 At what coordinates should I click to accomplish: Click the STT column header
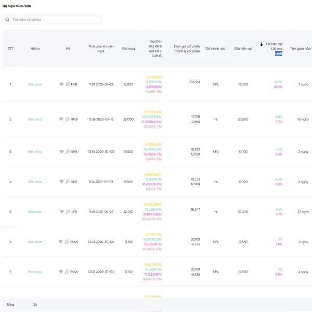pos(10,48)
